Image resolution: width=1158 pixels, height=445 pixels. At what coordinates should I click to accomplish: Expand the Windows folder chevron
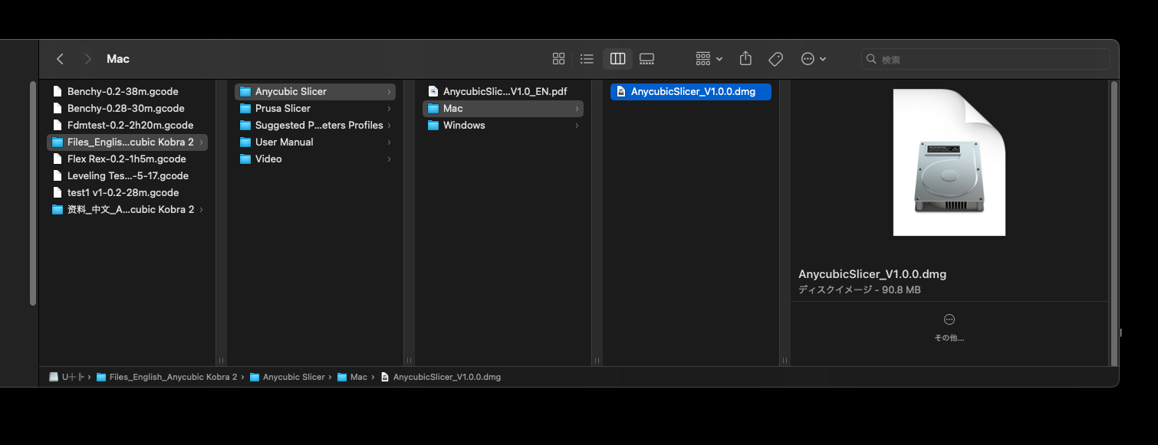point(577,126)
